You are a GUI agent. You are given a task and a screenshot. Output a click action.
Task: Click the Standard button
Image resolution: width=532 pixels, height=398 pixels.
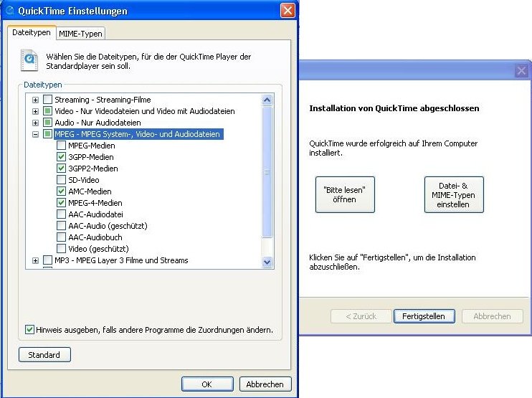(44, 355)
